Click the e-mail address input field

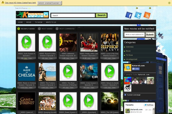click(x=134, y=34)
